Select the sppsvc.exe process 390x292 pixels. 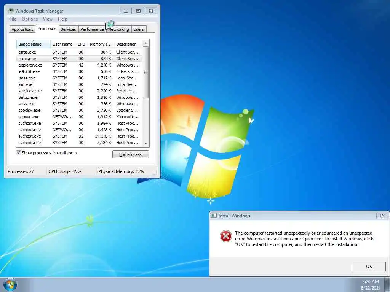(x=79, y=117)
